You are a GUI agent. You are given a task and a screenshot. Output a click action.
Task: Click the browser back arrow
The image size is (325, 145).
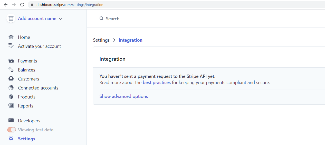point(6,5)
